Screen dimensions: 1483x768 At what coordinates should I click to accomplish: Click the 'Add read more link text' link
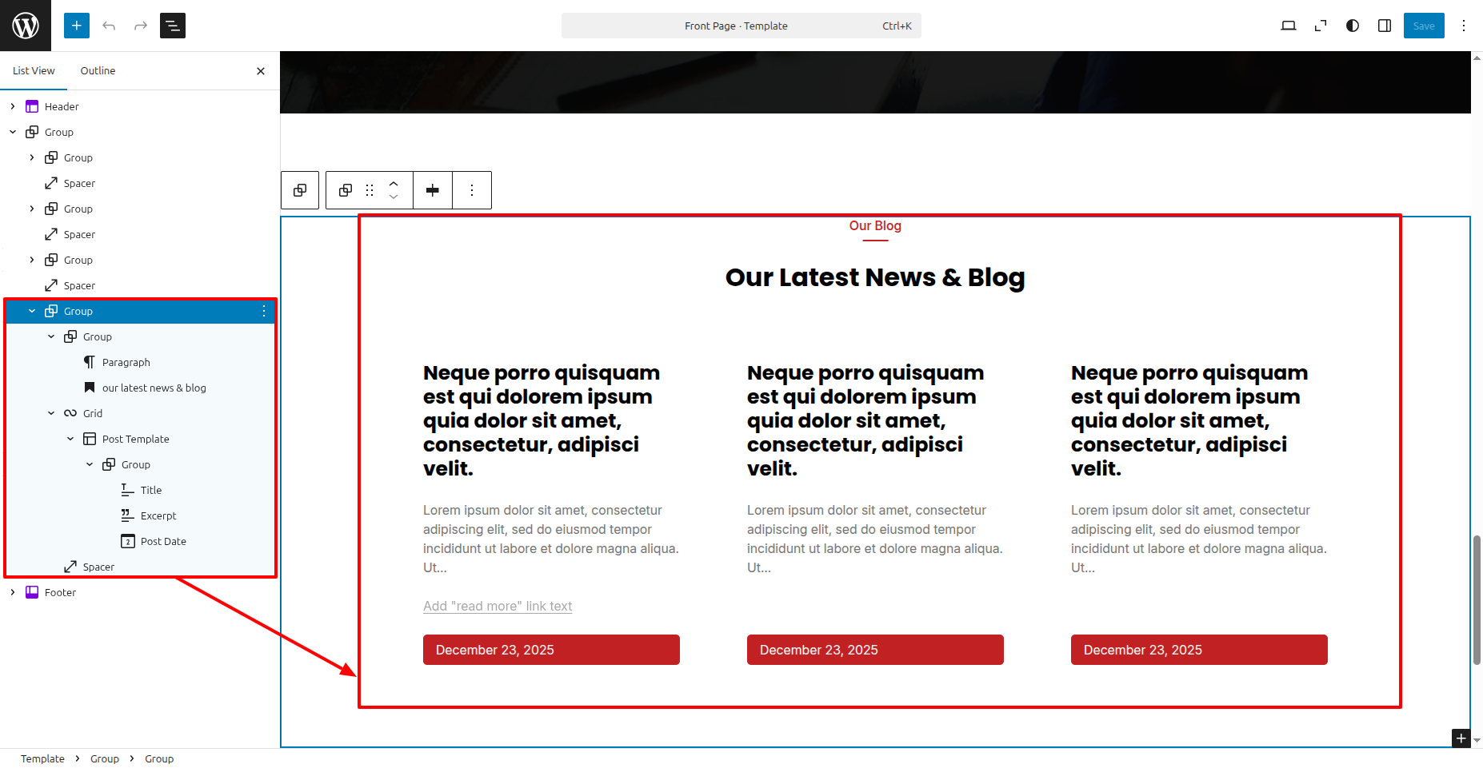(x=498, y=606)
